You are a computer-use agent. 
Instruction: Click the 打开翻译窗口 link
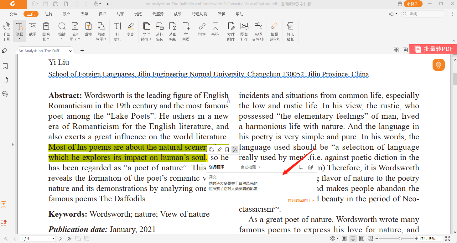(x=301, y=200)
